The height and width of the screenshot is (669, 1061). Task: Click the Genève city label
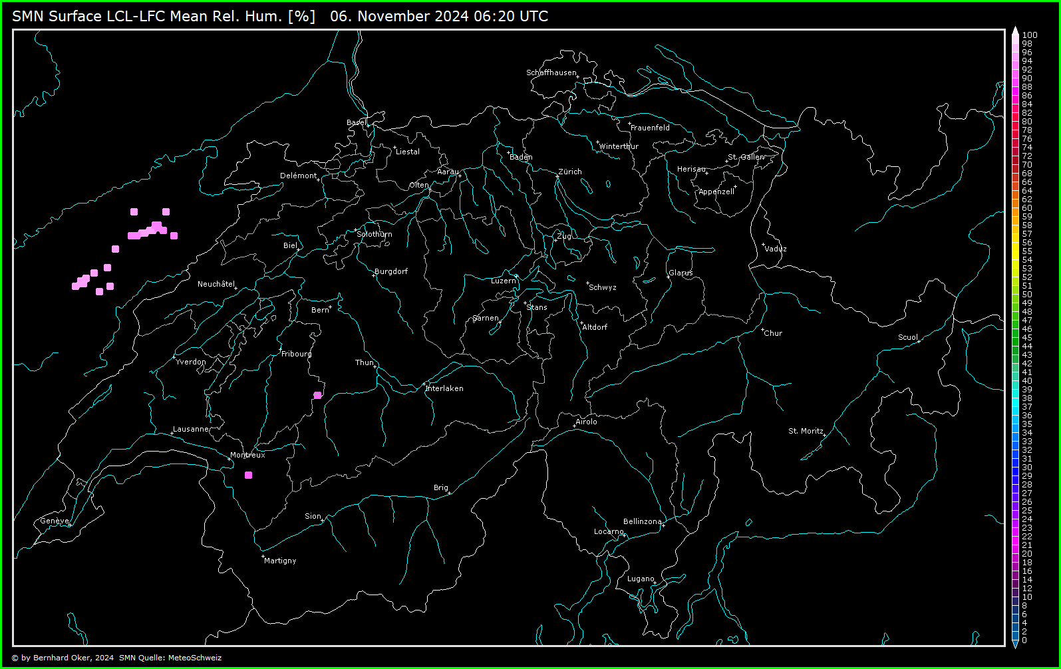tap(55, 521)
